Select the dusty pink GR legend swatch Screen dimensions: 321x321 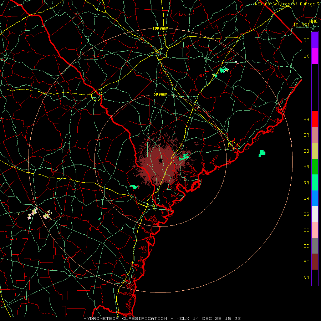tap(315, 135)
